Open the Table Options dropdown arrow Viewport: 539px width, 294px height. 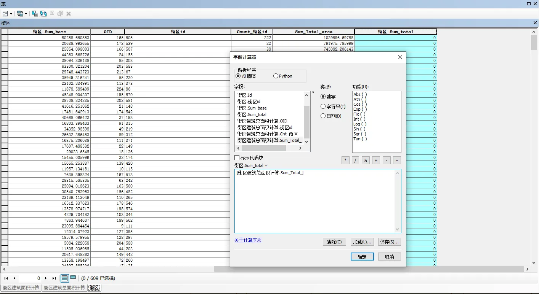coord(11,13)
